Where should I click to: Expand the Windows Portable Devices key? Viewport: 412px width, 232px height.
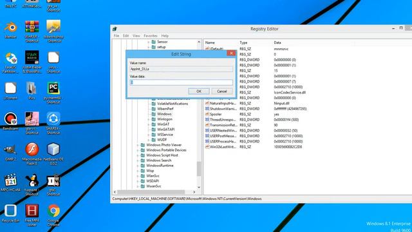point(138,150)
